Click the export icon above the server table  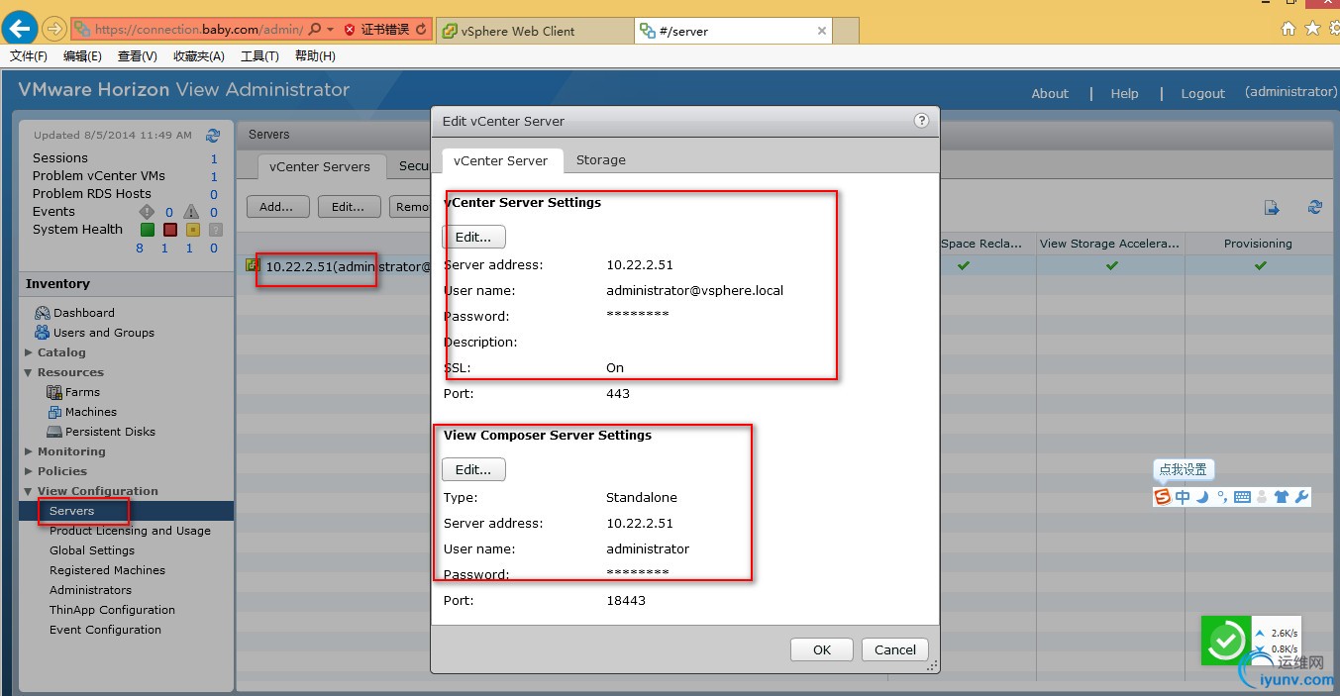click(x=1272, y=207)
